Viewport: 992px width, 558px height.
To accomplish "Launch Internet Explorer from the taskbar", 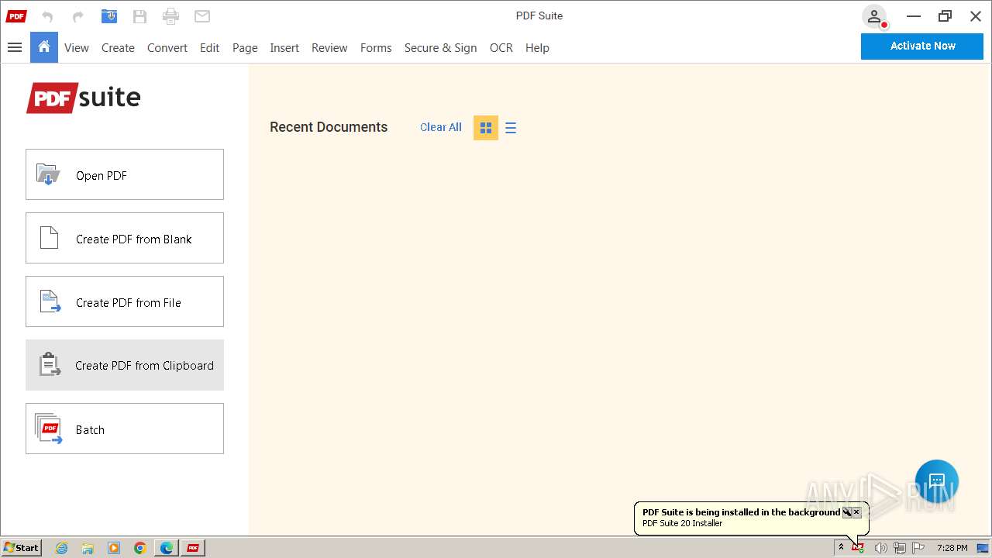I will tap(62, 548).
